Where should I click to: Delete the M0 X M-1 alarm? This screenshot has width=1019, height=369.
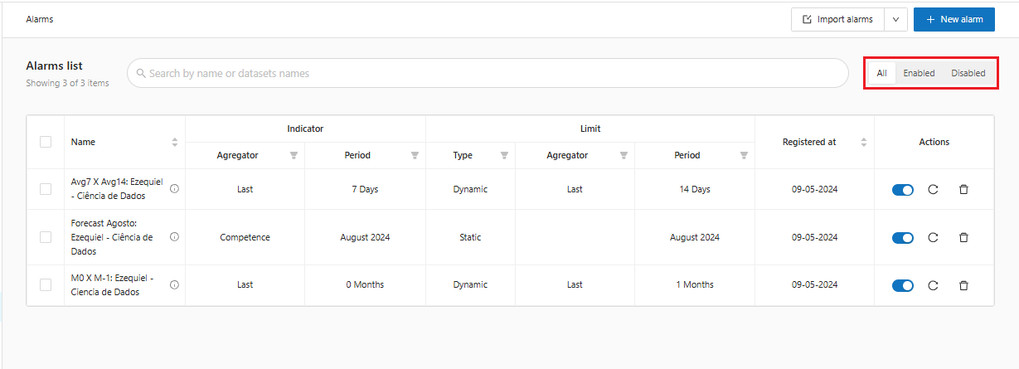(963, 285)
